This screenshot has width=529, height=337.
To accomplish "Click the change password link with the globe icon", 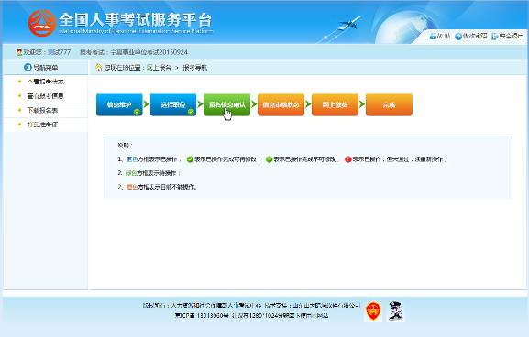I will point(471,36).
